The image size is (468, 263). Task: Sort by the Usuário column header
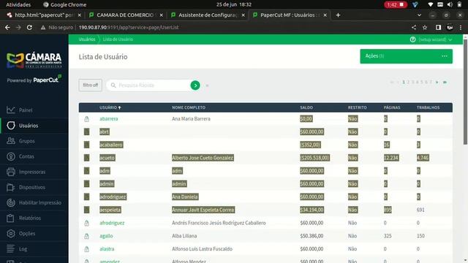coord(110,107)
